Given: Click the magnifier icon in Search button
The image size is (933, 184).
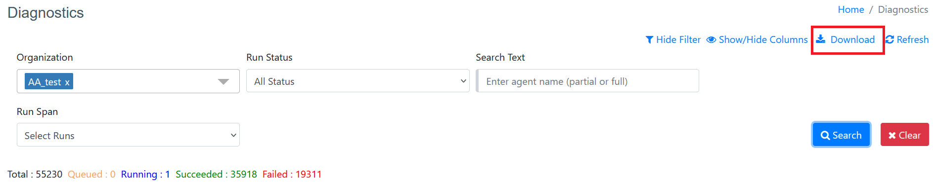Looking at the screenshot, I should click(825, 135).
